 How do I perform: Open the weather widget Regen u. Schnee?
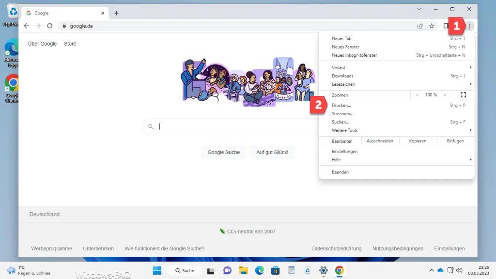(29, 270)
